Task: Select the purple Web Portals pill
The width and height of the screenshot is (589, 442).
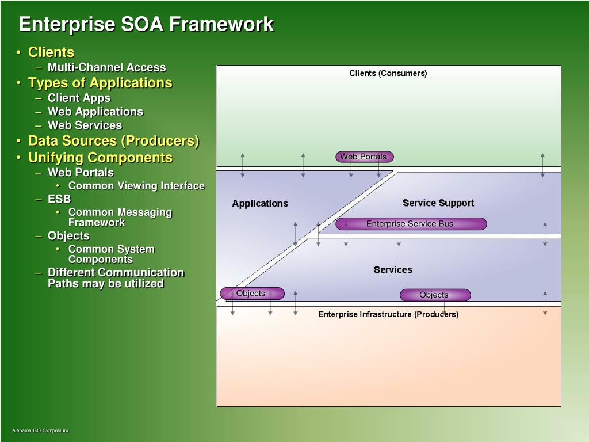Action: (364, 157)
